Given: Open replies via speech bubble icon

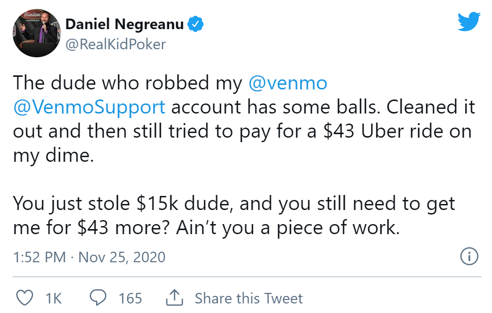Looking at the screenshot, I should coord(98,297).
